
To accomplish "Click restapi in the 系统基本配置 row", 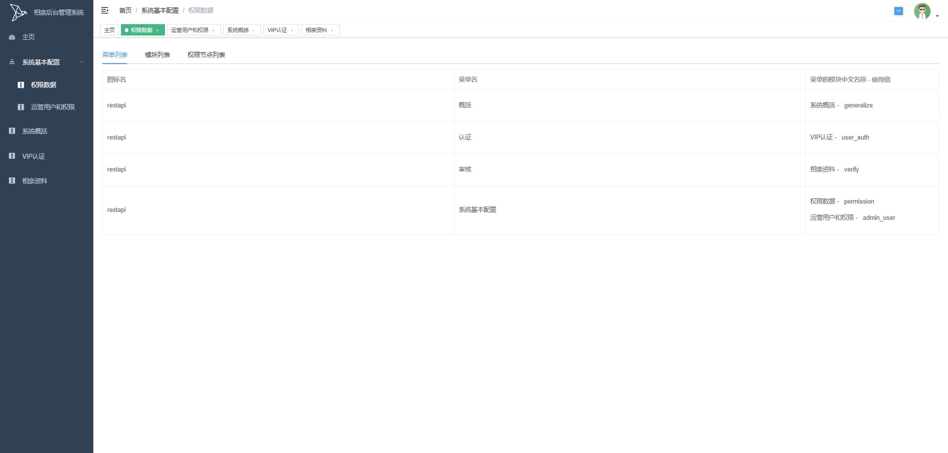I will tap(117, 209).
